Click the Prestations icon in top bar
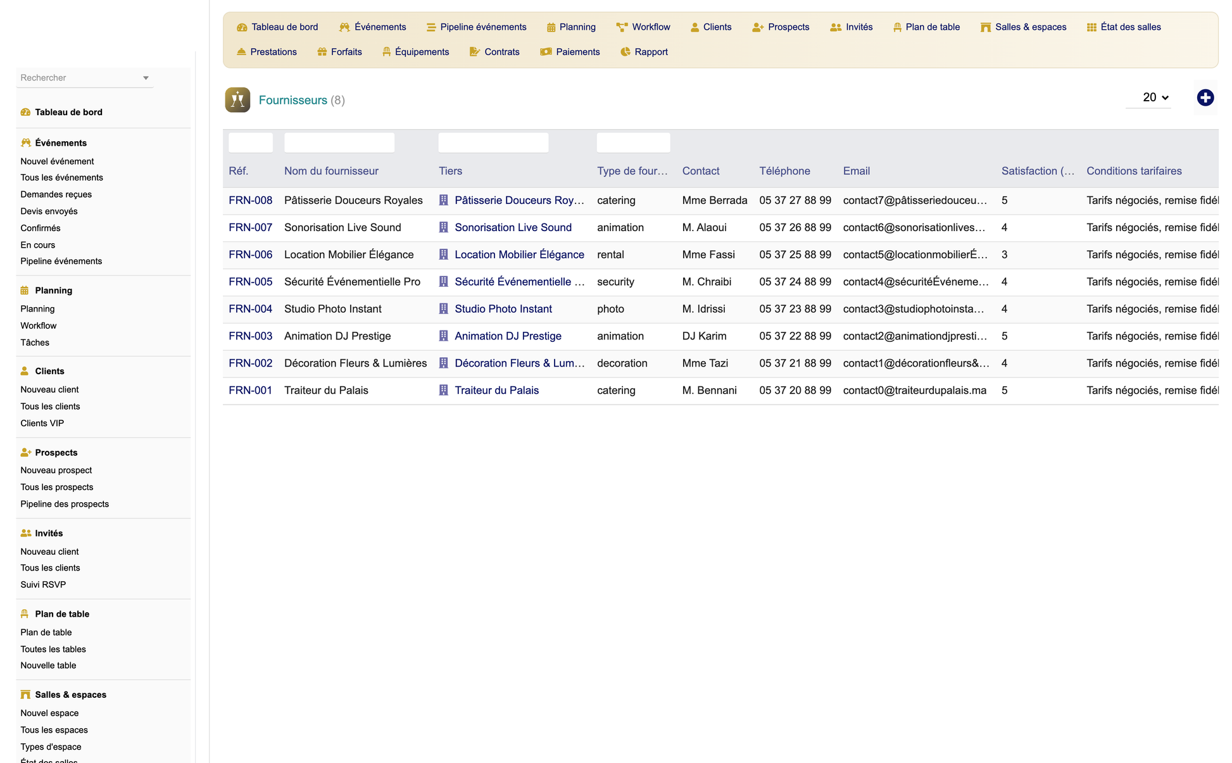This screenshot has height=763, width=1232. click(241, 52)
